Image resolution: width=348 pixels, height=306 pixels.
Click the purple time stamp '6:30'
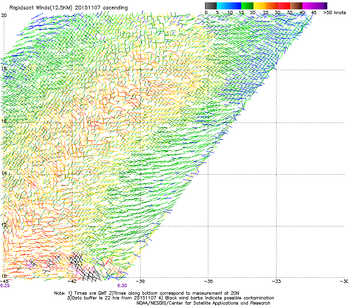[x=122, y=286]
